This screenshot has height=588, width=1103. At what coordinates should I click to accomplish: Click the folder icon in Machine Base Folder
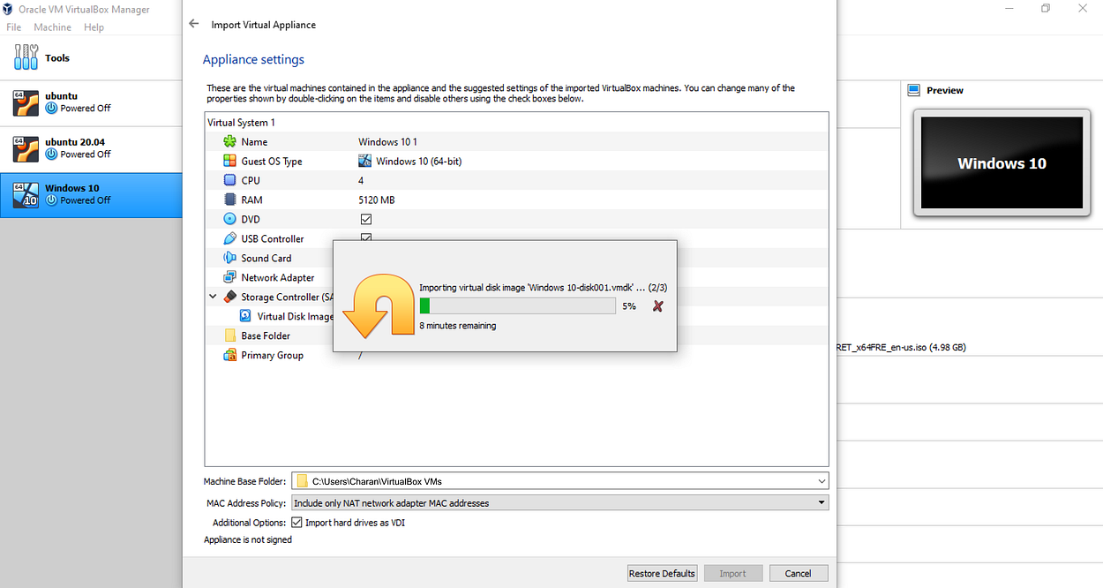[x=302, y=481]
